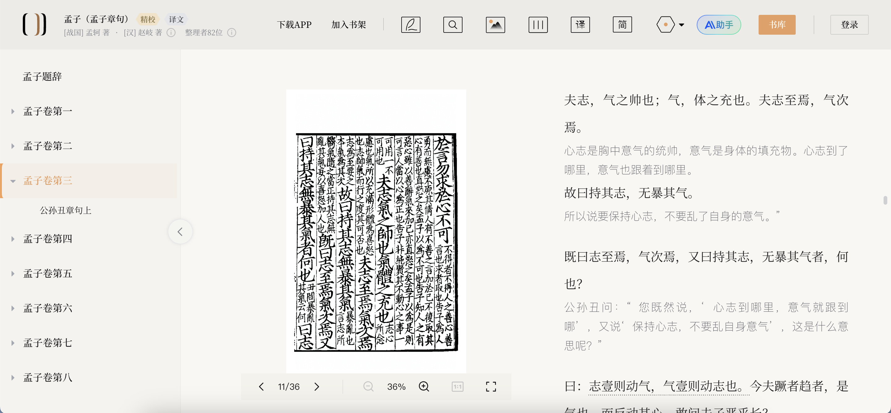Open the handwriting annotation tool icon
The image size is (891, 413).
pyautogui.click(x=411, y=24)
